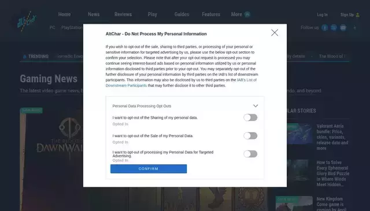Open Valorant Aeris bundle story
Viewport: 370px width, 211px height.
(332, 137)
